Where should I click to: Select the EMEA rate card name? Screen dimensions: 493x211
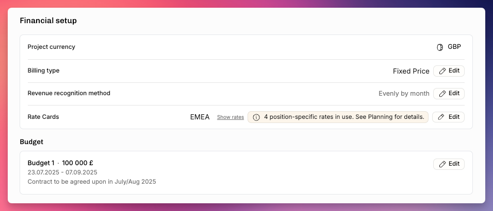coord(200,117)
